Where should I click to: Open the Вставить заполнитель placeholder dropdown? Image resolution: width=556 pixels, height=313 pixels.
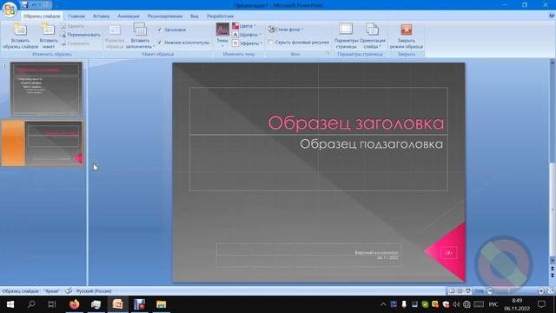click(140, 36)
